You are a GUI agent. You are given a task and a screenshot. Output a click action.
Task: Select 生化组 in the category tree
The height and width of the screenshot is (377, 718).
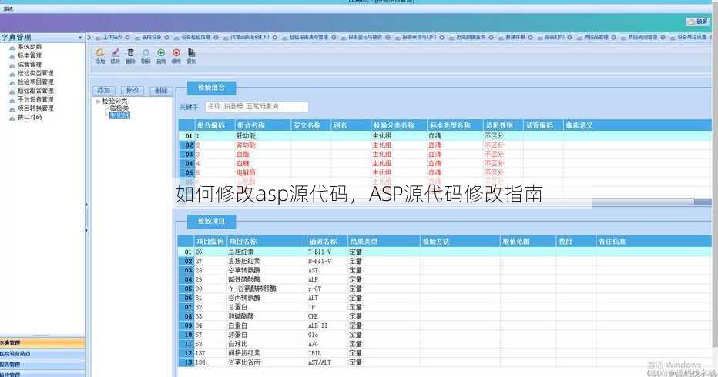(119, 115)
